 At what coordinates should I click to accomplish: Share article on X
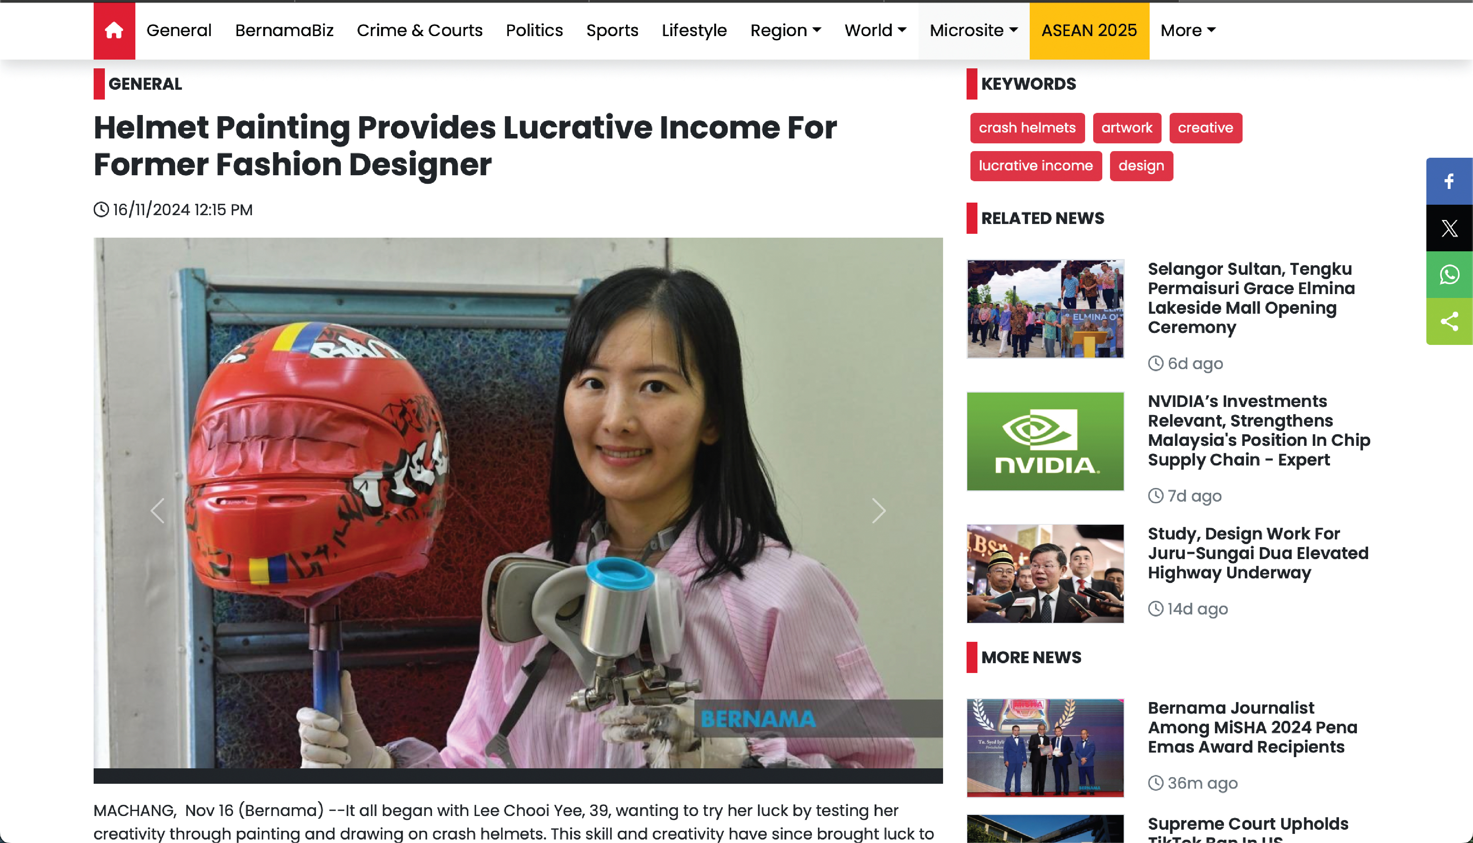point(1449,228)
